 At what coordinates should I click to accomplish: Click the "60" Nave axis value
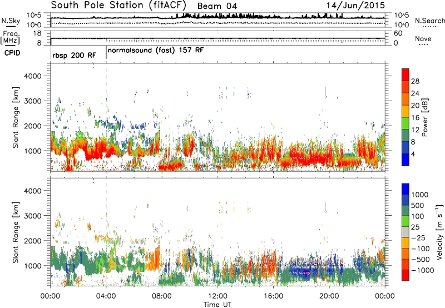click(398, 33)
